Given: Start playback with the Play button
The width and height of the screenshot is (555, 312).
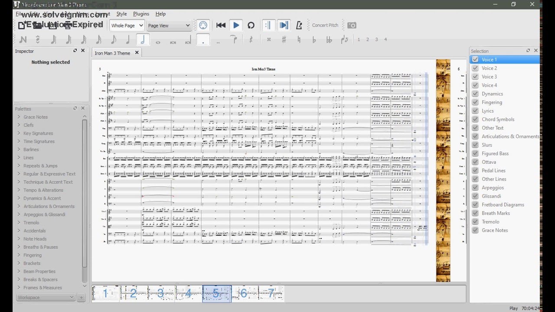Looking at the screenshot, I should click(236, 25).
